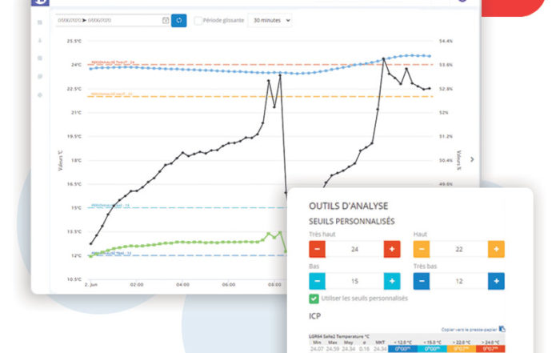Click the 25.5°C label on left axis

(x=74, y=41)
